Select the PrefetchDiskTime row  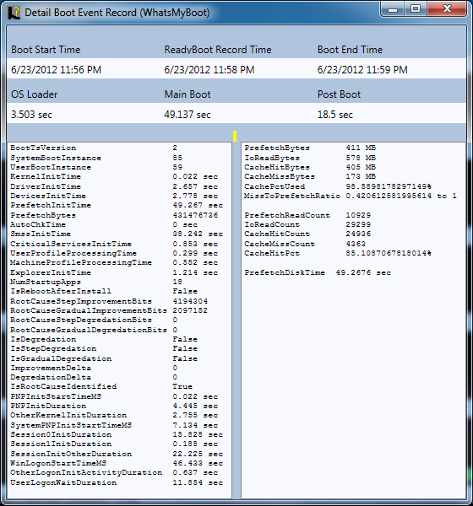pyautogui.click(x=318, y=272)
